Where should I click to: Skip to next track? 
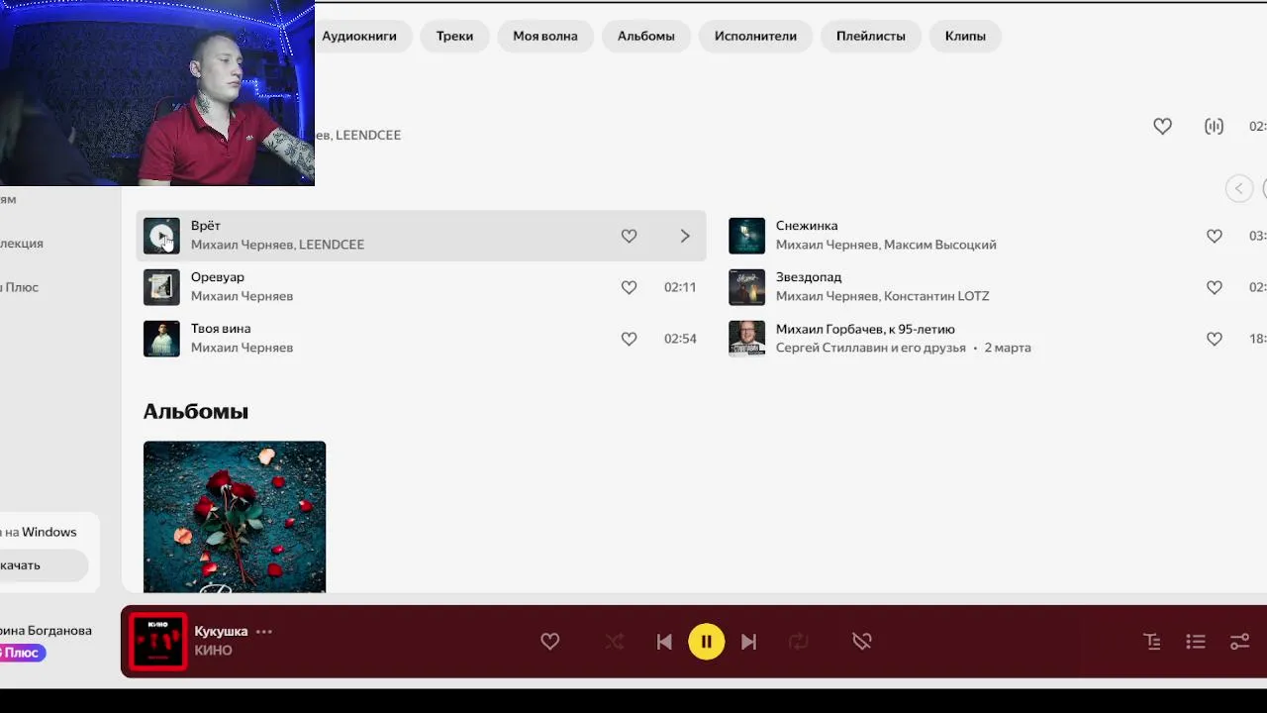(749, 642)
